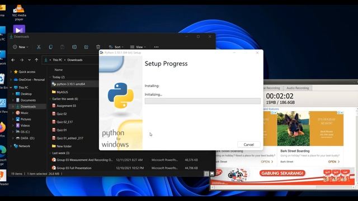Open the View dropdown in Explorer
Image resolution: width=358 pixels, height=201 pixels.
[x=138, y=47]
